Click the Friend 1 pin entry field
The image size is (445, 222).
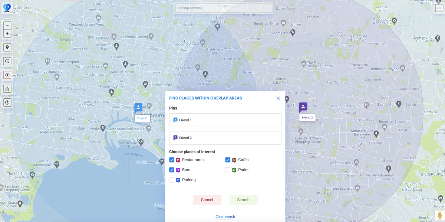(x=225, y=120)
